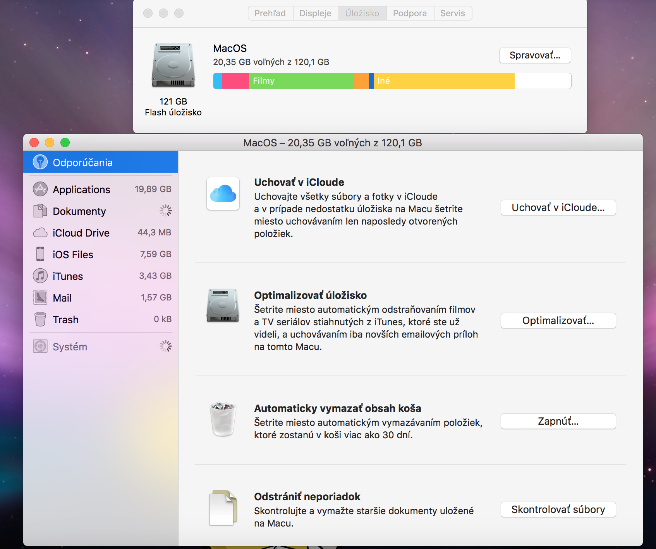Click the 3,43 GB iTunes size

155,276
